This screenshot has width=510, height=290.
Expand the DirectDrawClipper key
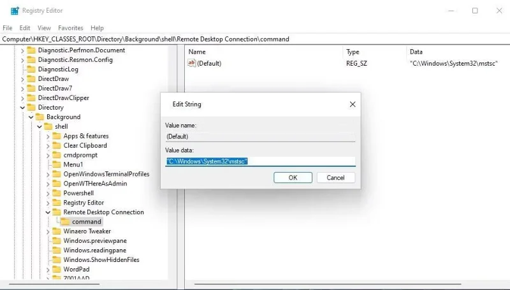click(x=22, y=98)
